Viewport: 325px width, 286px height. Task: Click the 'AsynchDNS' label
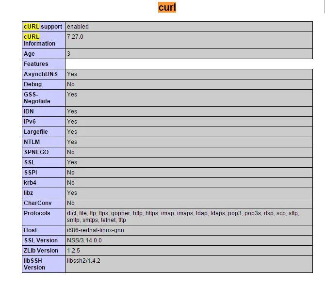click(x=41, y=74)
